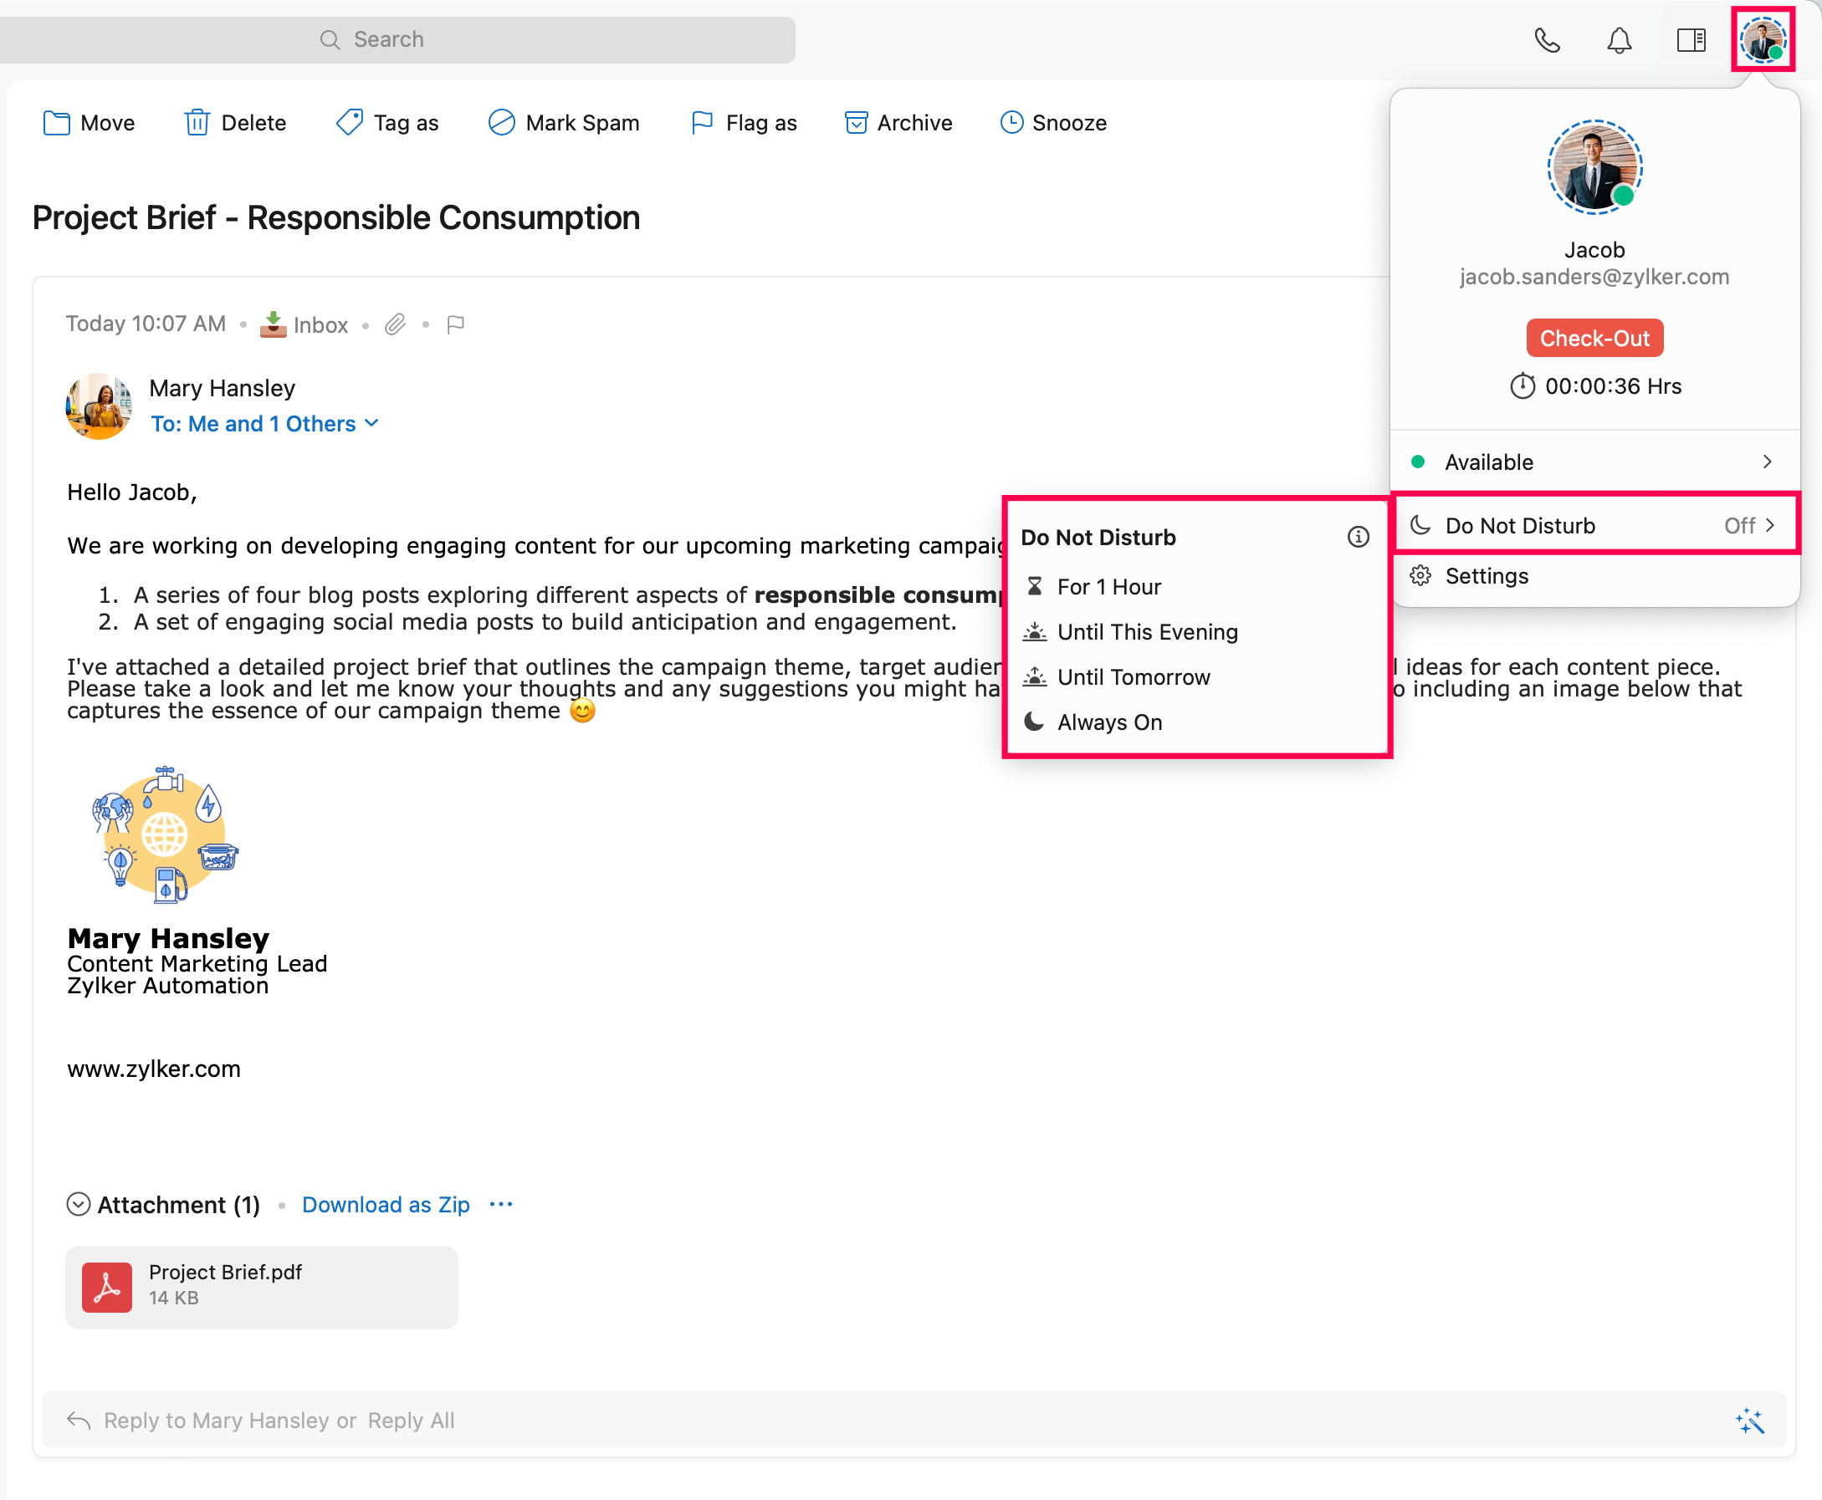The width and height of the screenshot is (1822, 1500).
Task: Toggle Do Not Disturb Off row
Action: coord(1594,525)
